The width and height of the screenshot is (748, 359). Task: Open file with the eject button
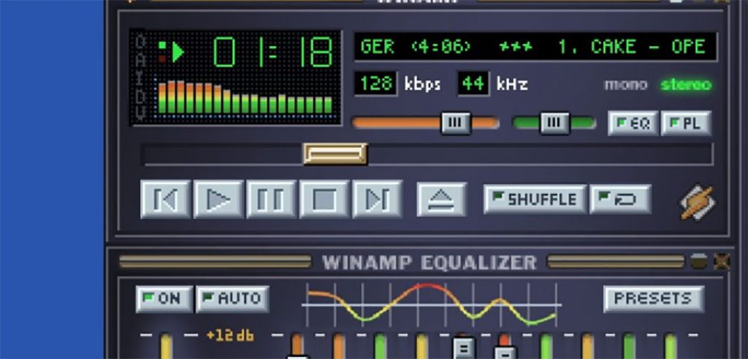(x=441, y=199)
